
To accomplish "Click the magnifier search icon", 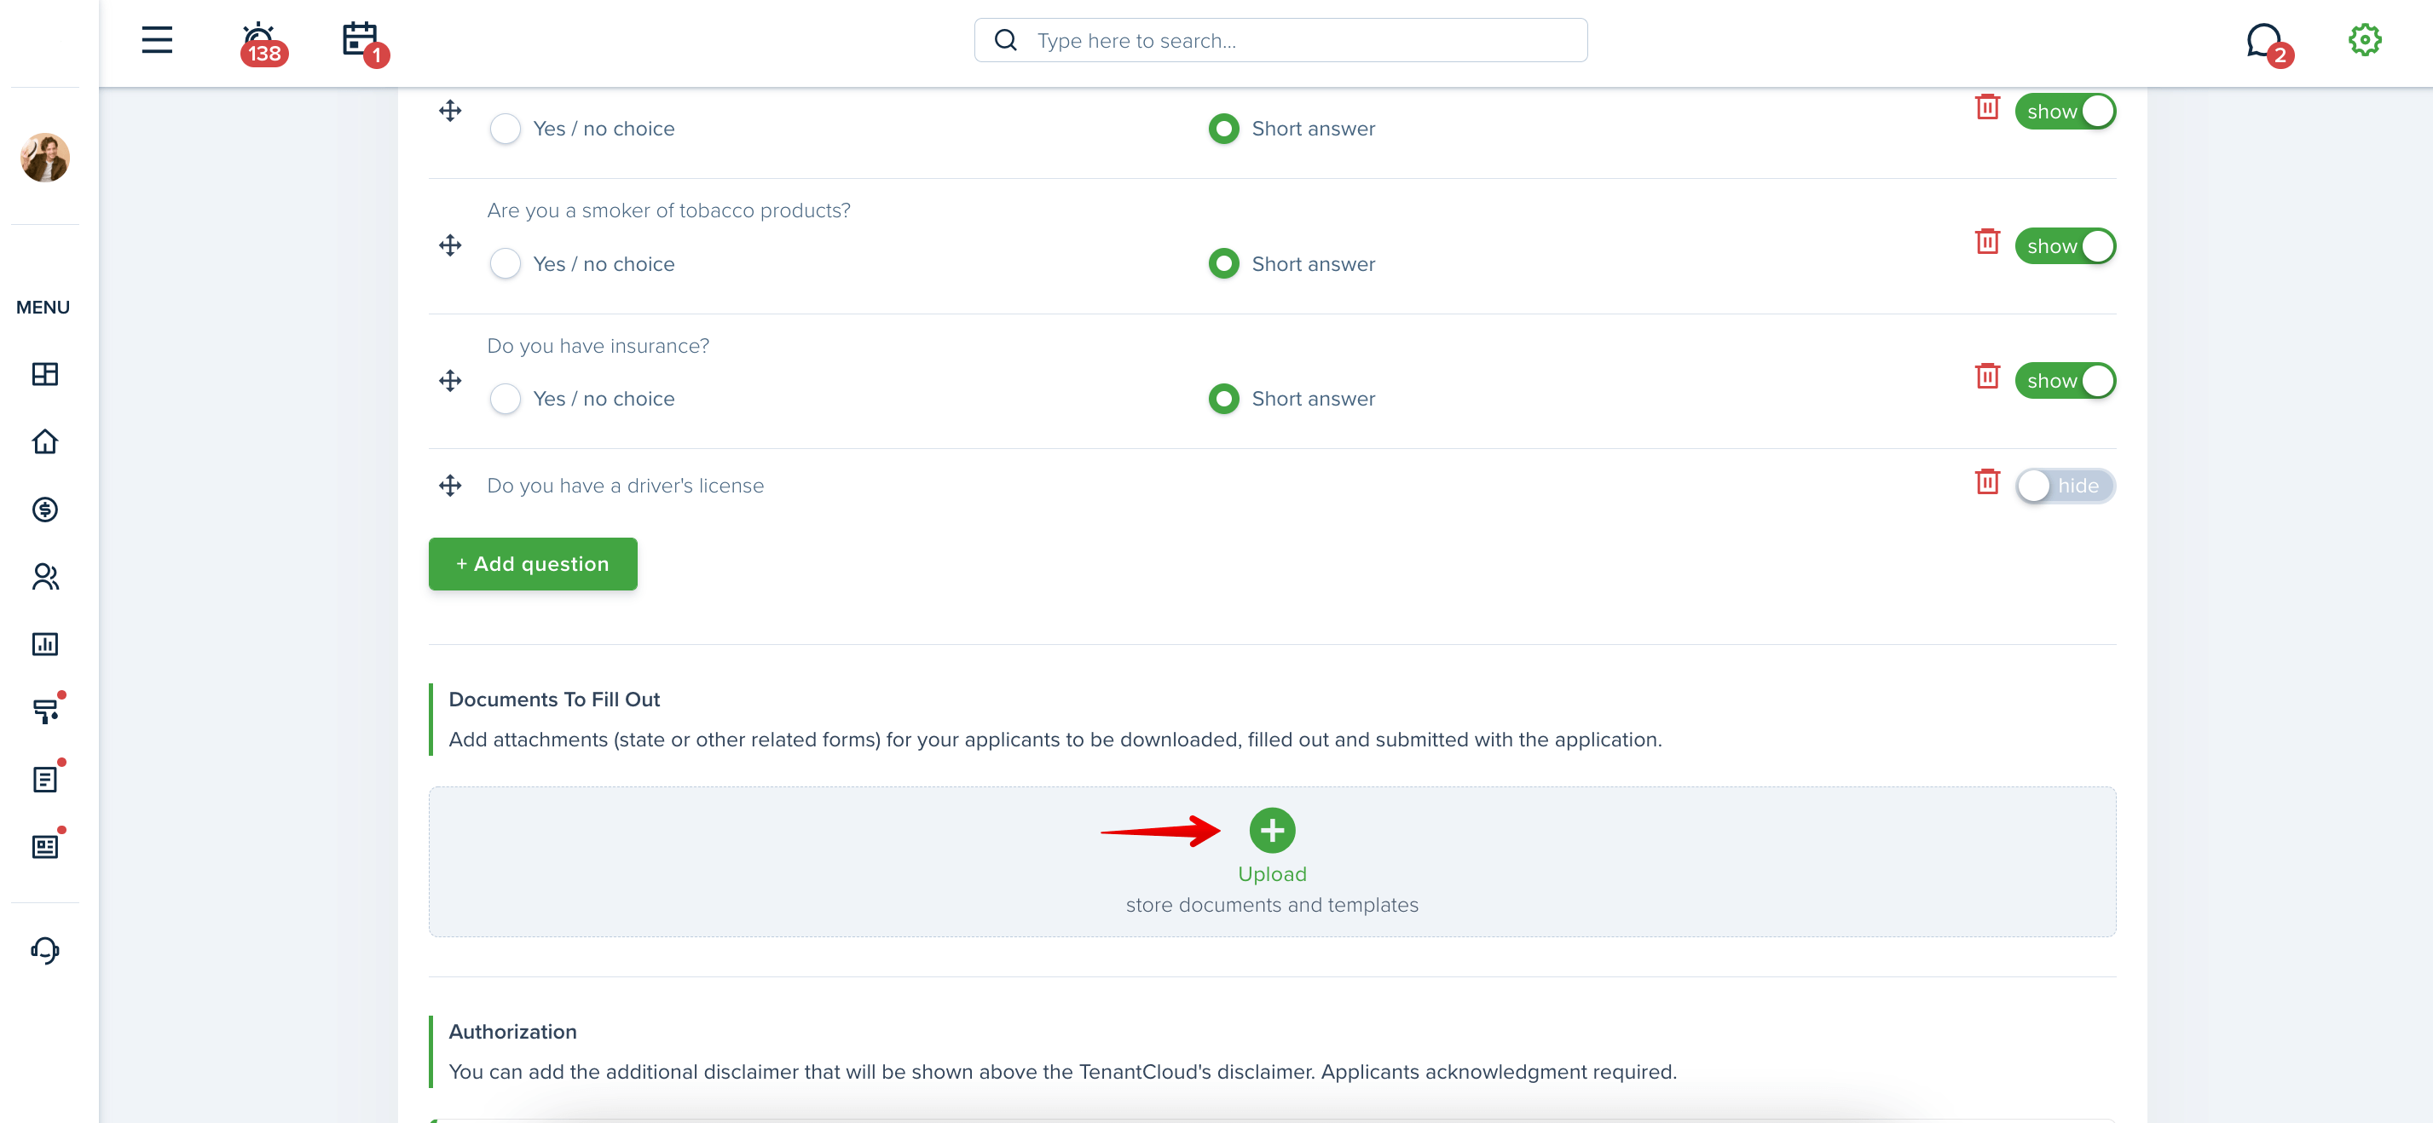I will [x=1006, y=41].
